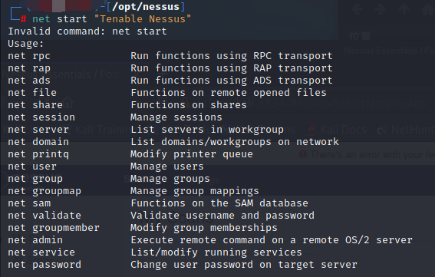Click the 'net share' command text
435x277 pixels.
(35, 105)
